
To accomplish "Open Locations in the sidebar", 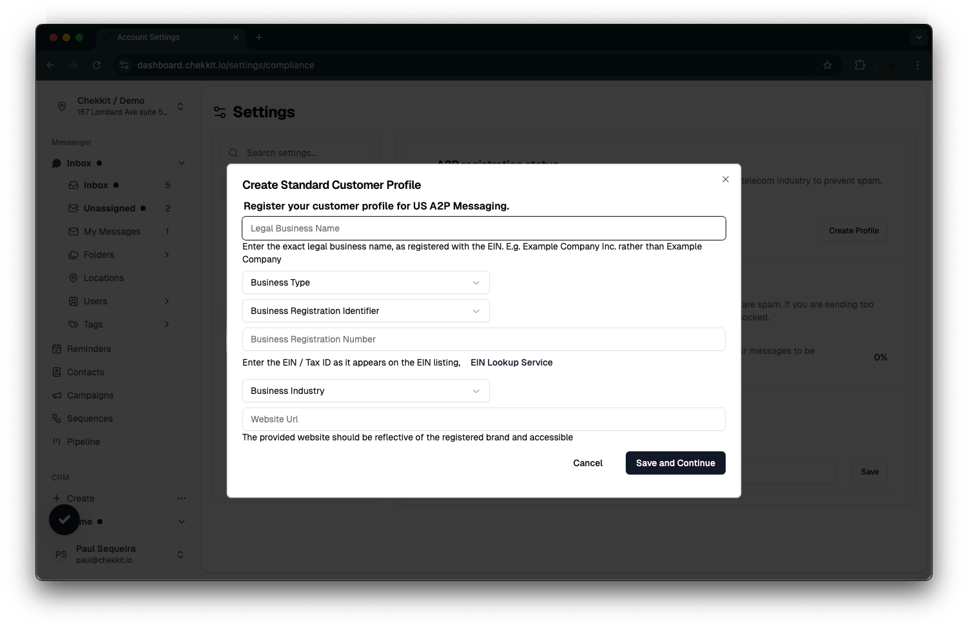I will click(x=120, y=278).
